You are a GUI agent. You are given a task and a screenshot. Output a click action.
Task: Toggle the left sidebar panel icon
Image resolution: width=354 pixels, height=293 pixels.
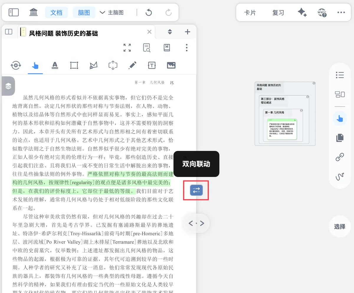coord(14,12)
